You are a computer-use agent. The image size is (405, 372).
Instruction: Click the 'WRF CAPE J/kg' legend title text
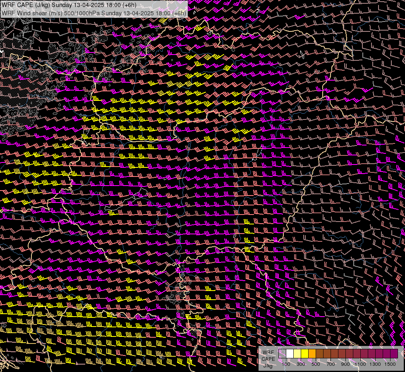pos(268,359)
